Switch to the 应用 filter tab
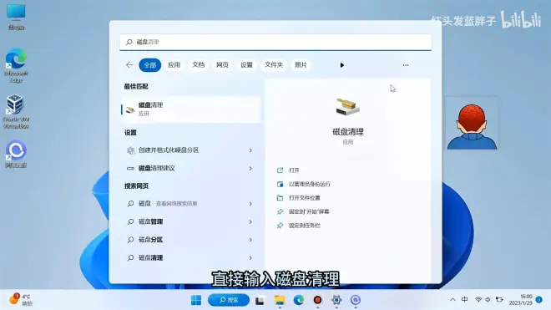Screen dimensions: 551x310 (174, 64)
